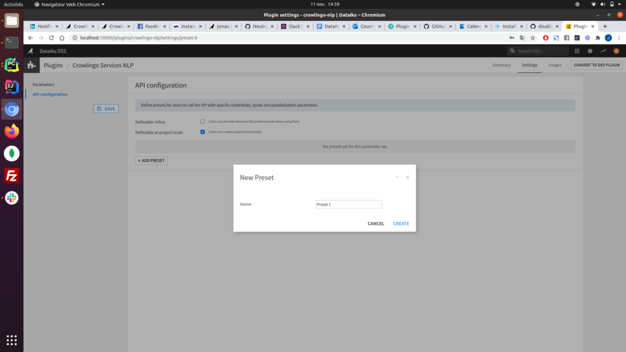This screenshot has height=352, width=626.
Task: Switch to the Summary tab
Action: click(501, 65)
